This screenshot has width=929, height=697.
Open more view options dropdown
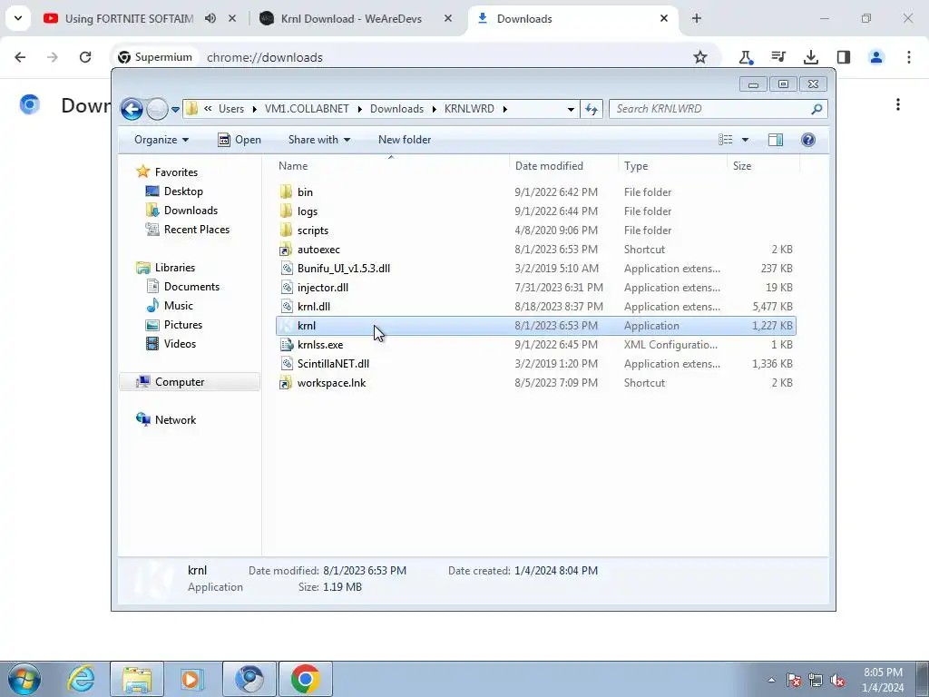click(x=746, y=140)
